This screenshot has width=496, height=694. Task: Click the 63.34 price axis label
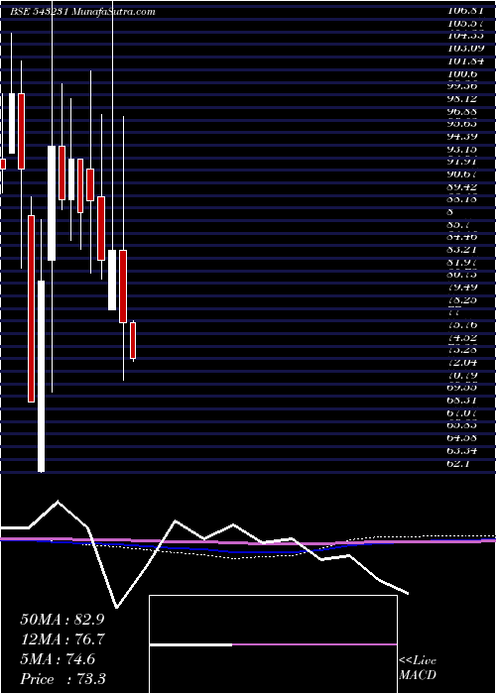point(464,451)
